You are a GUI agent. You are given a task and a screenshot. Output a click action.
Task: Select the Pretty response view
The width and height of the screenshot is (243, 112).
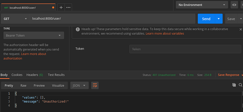[9, 86]
